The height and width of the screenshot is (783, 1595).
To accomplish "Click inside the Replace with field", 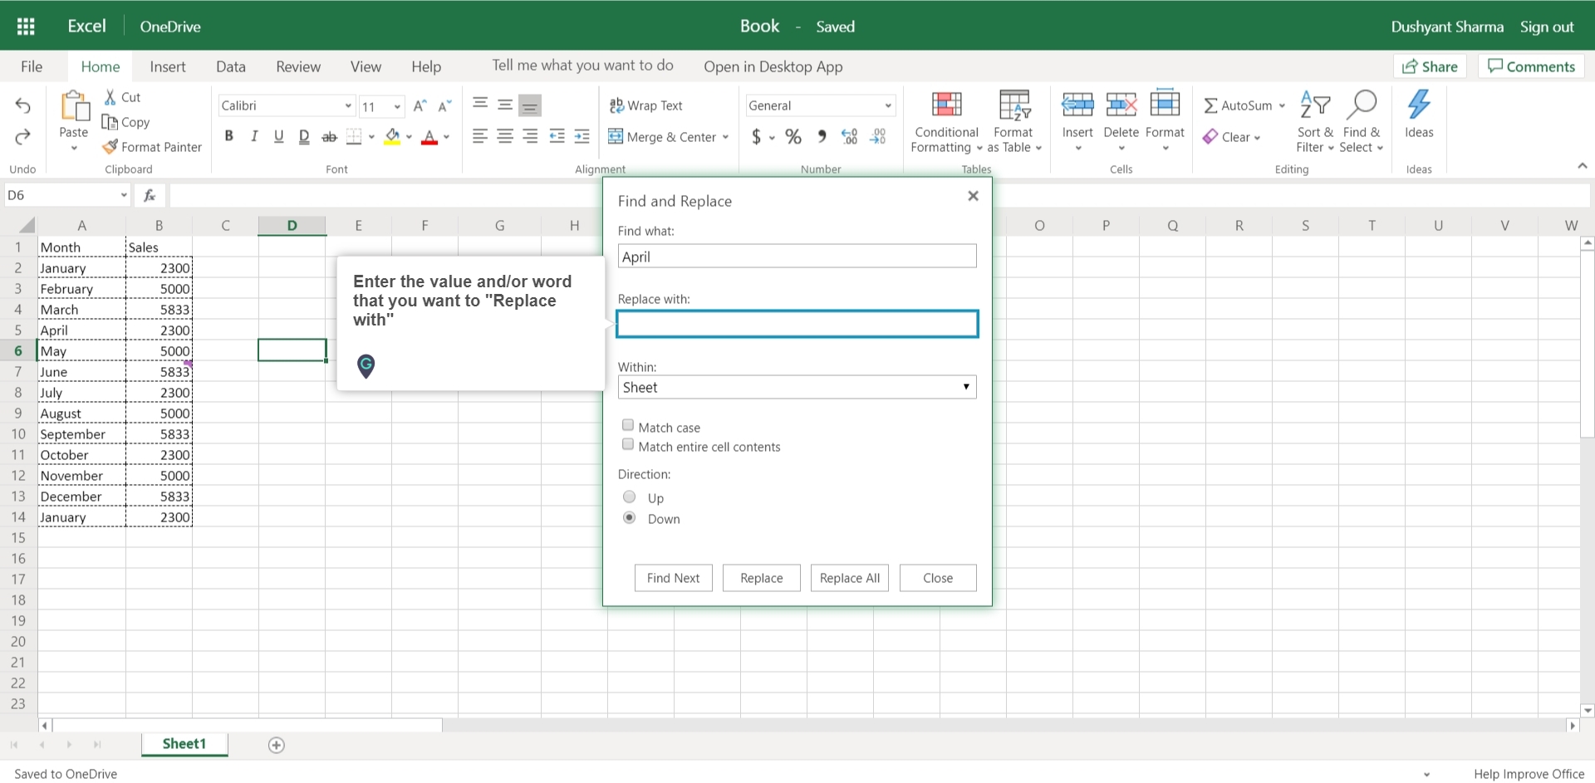I will (797, 324).
